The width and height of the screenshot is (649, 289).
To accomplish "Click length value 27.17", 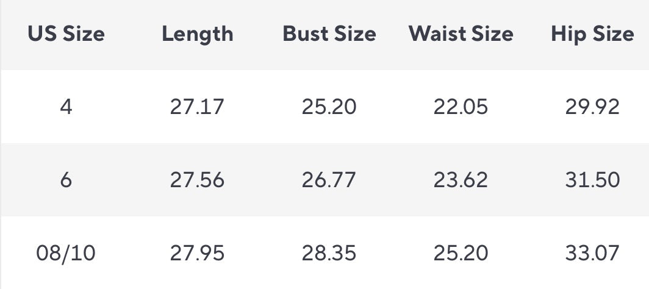I will [x=197, y=107].
